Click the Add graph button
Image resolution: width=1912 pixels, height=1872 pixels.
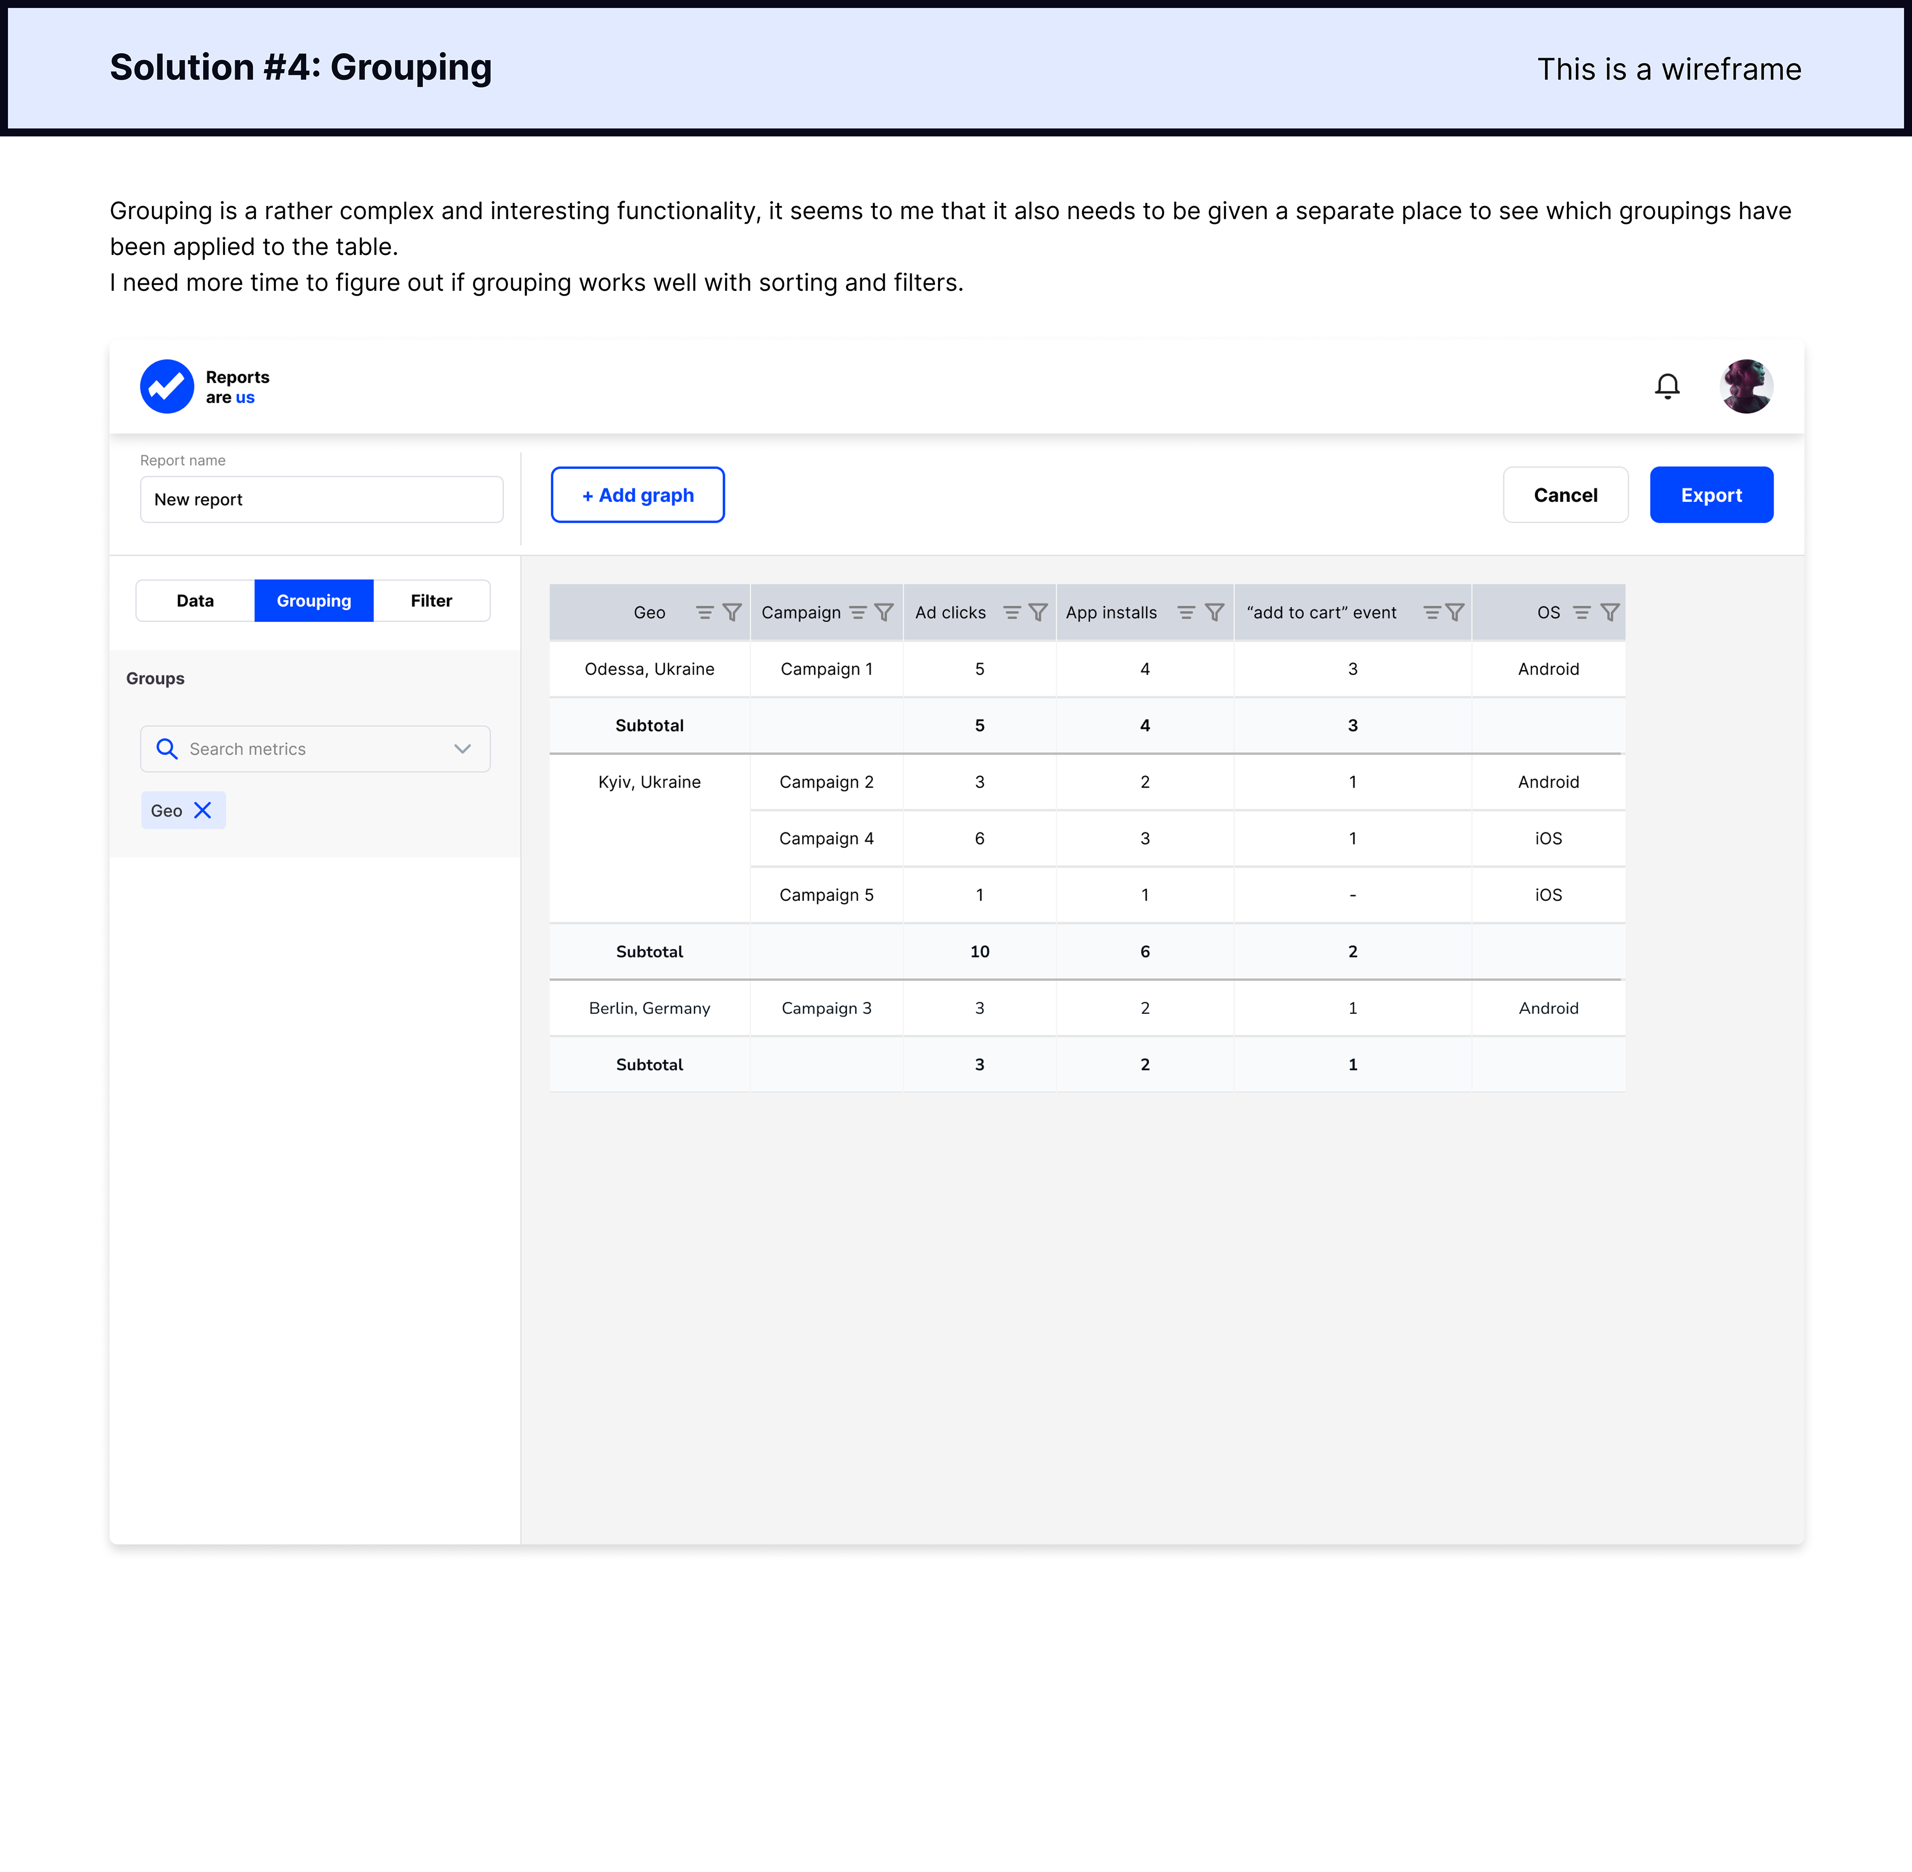637,494
